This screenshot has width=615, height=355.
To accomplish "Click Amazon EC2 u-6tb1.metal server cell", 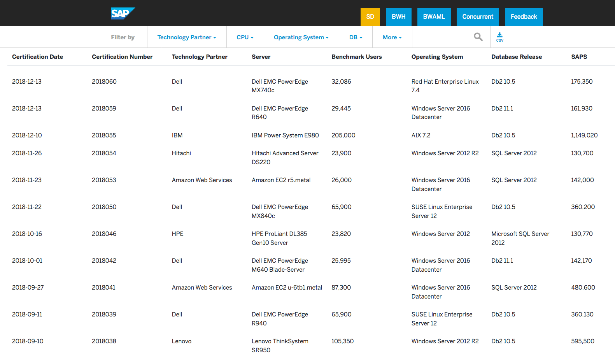I will (x=287, y=288).
